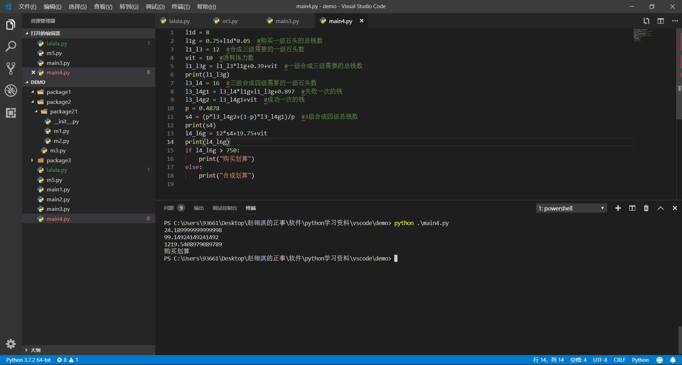
Task: Click line and column indicator in status bar
Action: click(548, 360)
